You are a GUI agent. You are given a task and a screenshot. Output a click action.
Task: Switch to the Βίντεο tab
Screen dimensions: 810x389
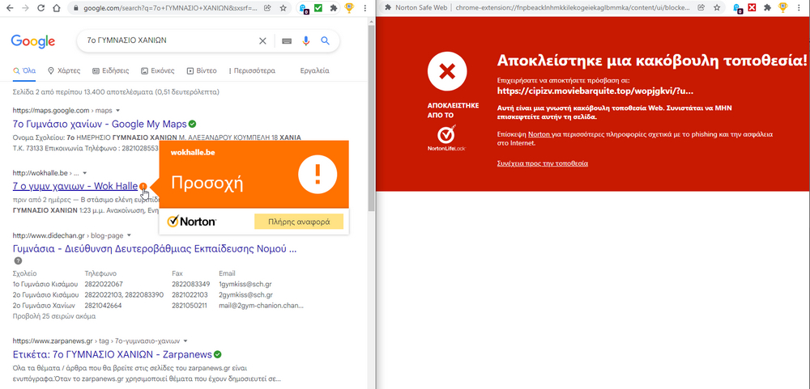click(202, 70)
